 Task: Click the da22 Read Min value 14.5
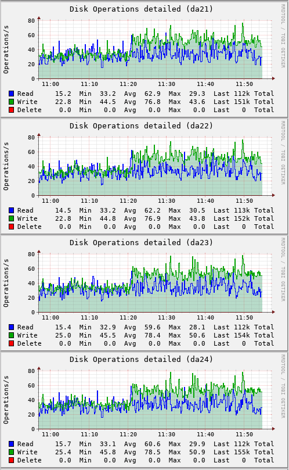(63, 210)
